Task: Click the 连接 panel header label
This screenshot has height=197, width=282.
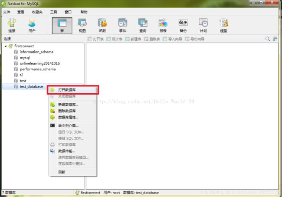Action: [7, 39]
